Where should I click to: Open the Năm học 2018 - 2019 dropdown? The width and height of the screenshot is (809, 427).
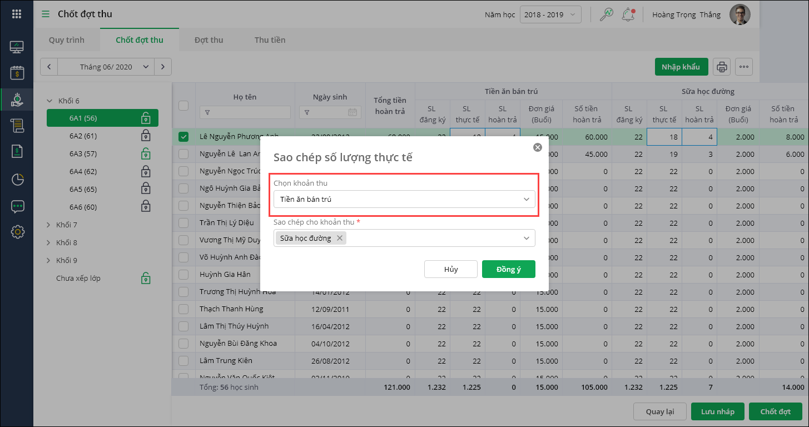[550, 14]
